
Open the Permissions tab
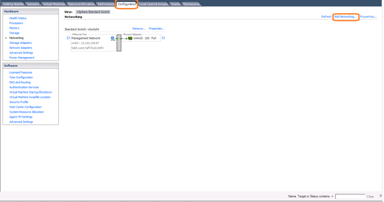pos(191,4)
